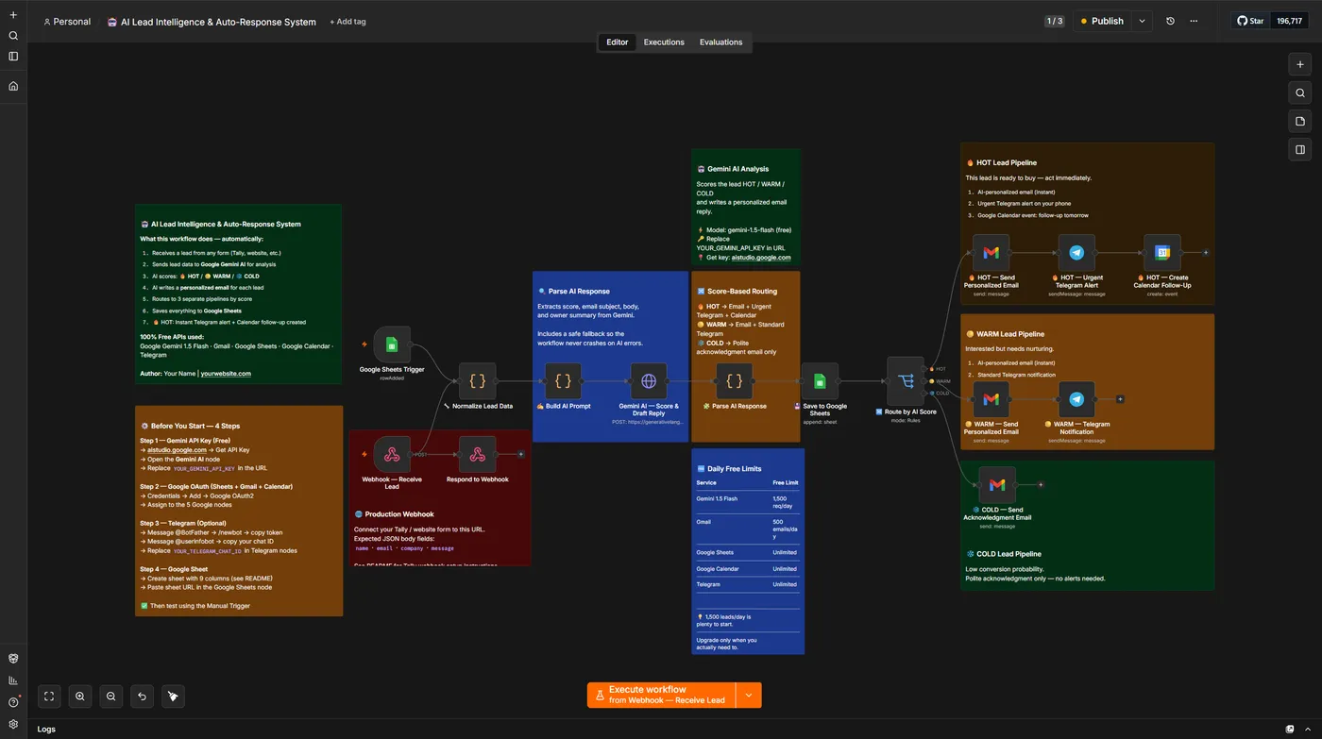This screenshot has width=1322, height=739.
Task: Select the Gemini AI HTTP request node
Action: coord(649,381)
